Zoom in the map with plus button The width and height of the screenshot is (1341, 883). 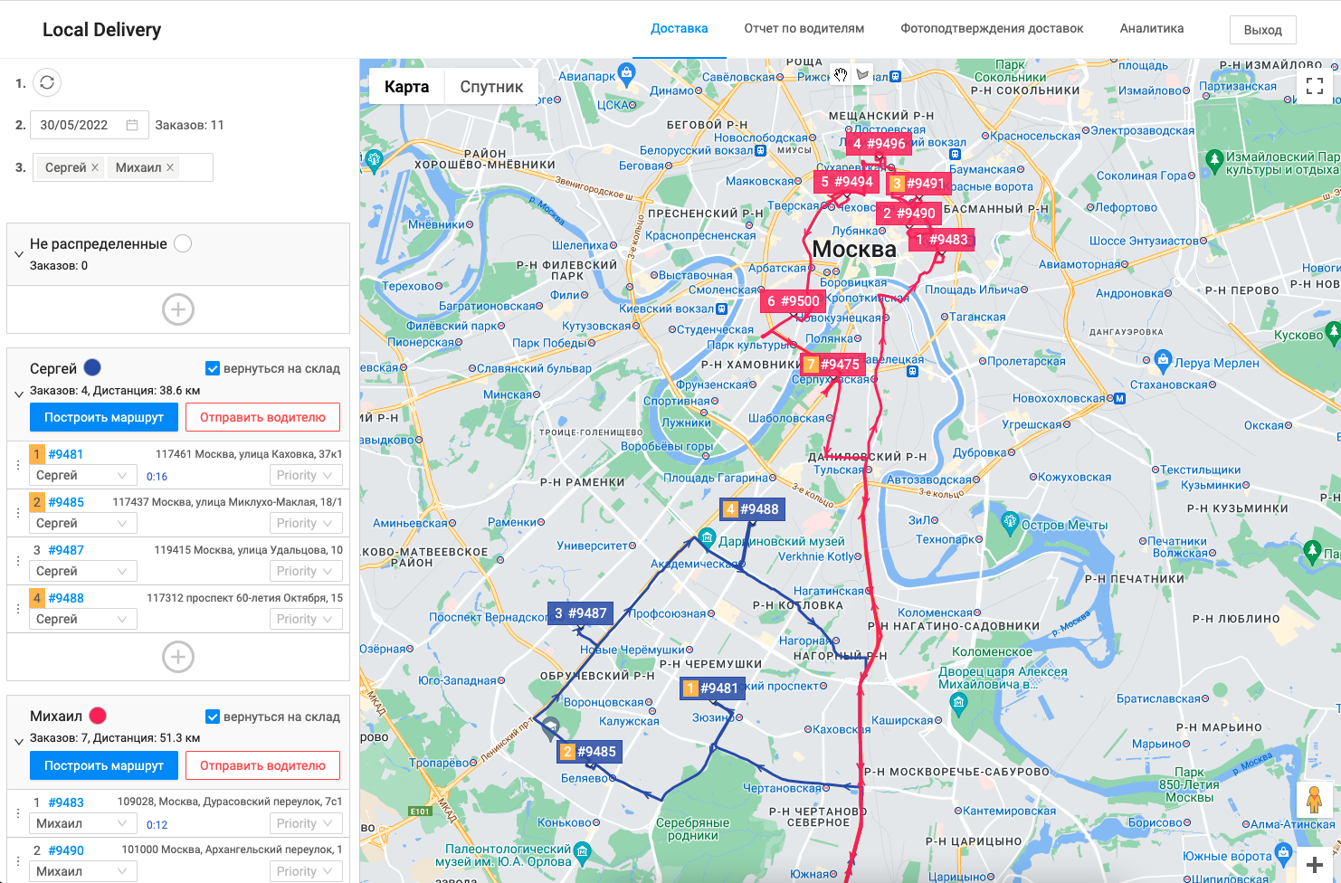(x=1315, y=865)
